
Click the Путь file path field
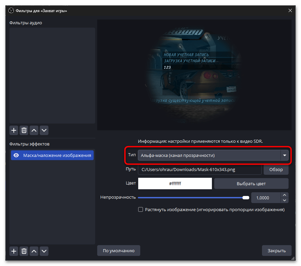click(x=200, y=169)
